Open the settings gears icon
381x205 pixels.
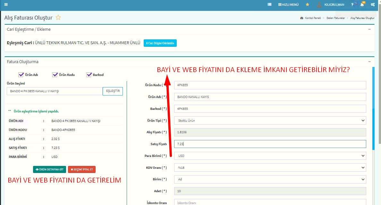pos(373,4)
